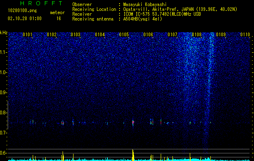Click the 'Observer' field label
Viewport: 254px width, 161px height.
pos(82,4)
